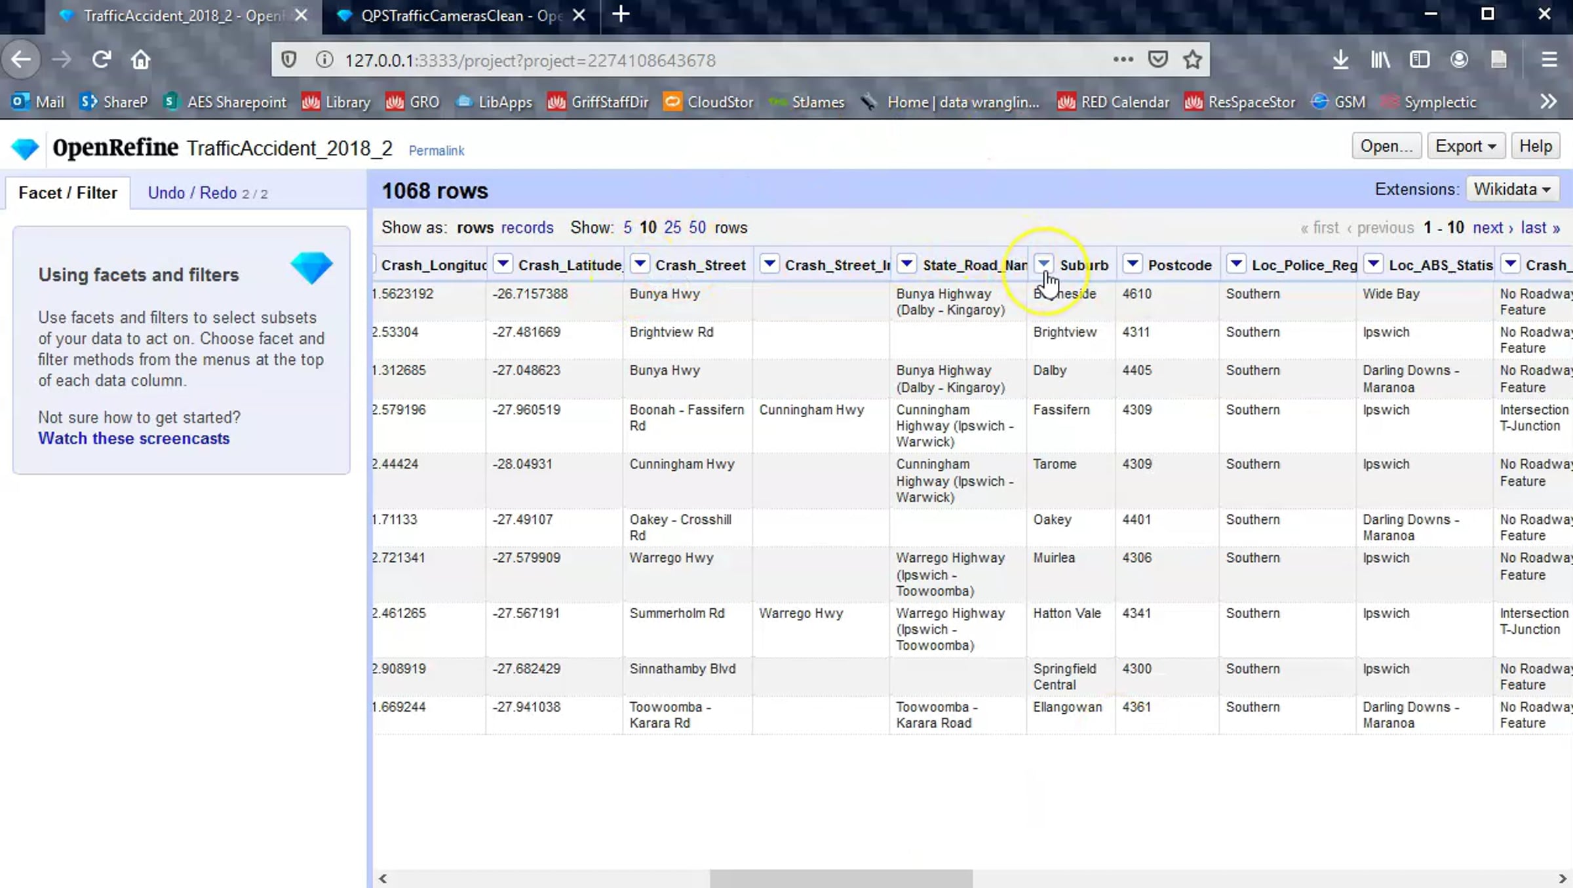Screen dimensions: 1573x888
Task: Open the Library books icon in toolbar
Action: click(x=1380, y=60)
